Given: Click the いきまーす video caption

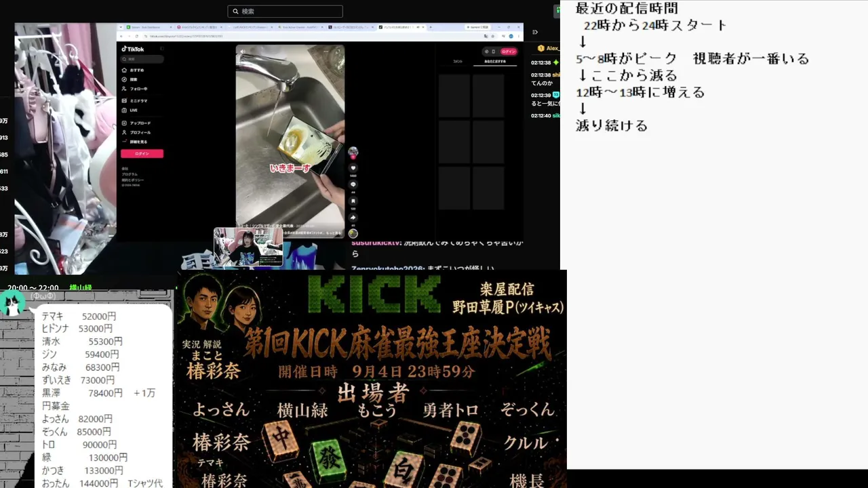Looking at the screenshot, I should [x=290, y=168].
